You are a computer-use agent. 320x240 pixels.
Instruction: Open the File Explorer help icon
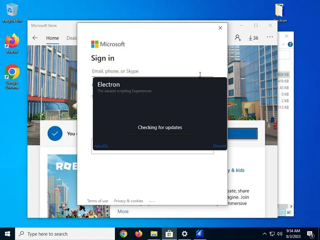pyautogui.click(x=290, y=44)
